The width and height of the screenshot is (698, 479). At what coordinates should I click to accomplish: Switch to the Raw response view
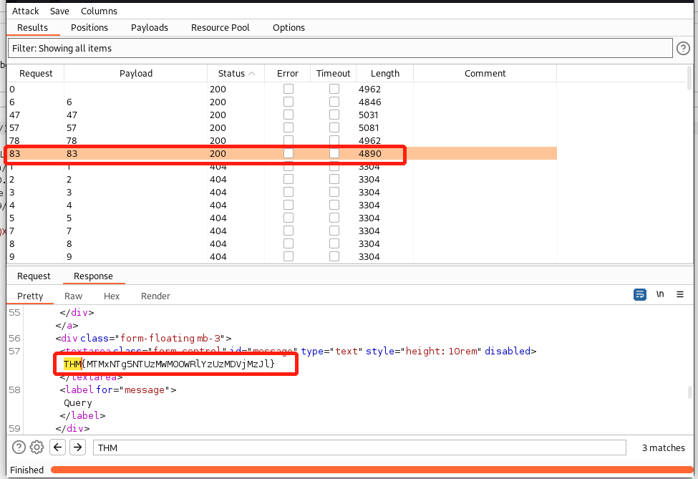pos(73,296)
